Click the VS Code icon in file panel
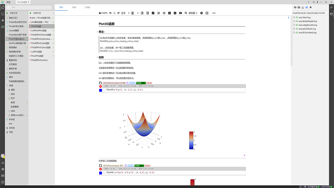Image resolution: width=334 pixels, height=188 pixels. 306,8
